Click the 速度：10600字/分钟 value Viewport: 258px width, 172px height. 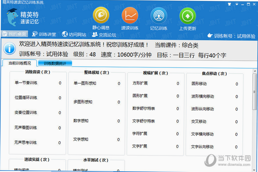[x=126, y=55]
